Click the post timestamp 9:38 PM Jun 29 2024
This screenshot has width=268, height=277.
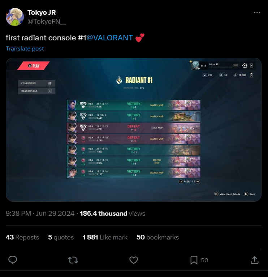pos(40,214)
